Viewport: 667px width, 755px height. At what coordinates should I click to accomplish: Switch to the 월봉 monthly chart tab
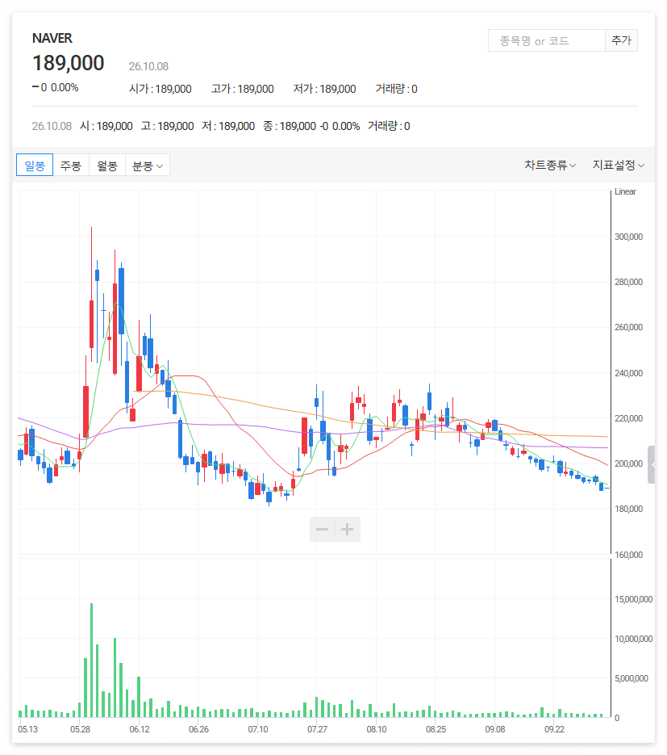(x=107, y=166)
